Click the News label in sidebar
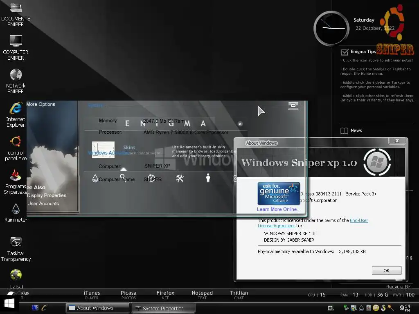Image resolution: width=419 pixels, height=314 pixels. click(x=356, y=130)
